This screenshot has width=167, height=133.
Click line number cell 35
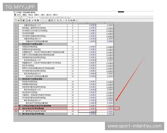point(73,114)
